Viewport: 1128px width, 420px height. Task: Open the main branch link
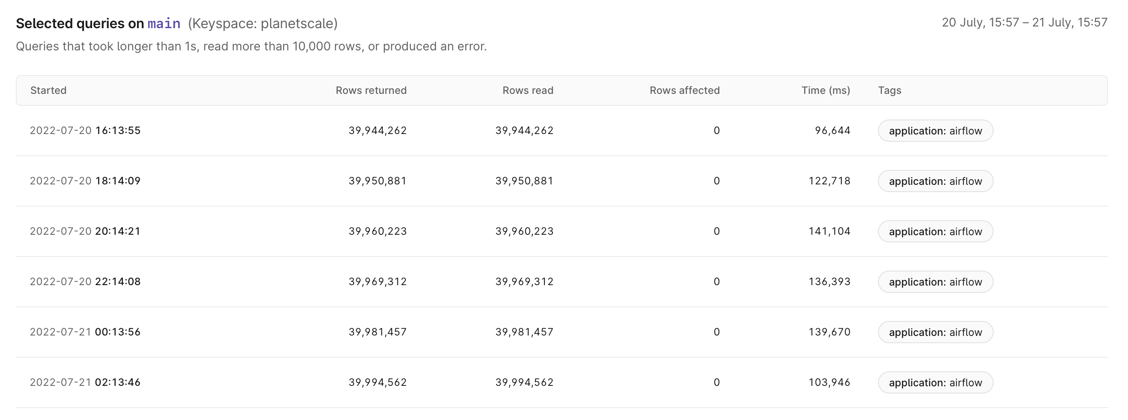164,23
